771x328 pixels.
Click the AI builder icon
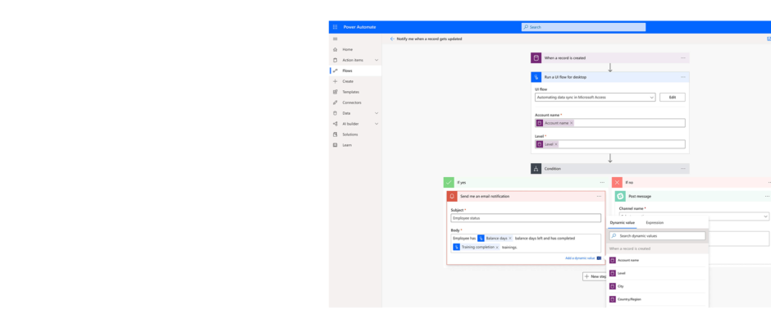tap(335, 124)
